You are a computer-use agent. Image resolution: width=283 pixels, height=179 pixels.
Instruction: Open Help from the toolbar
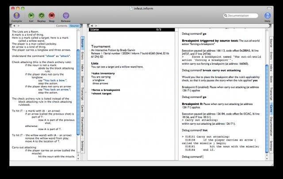pyautogui.click(x=268, y=15)
